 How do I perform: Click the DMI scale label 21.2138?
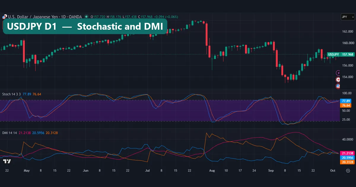click(x=347, y=153)
